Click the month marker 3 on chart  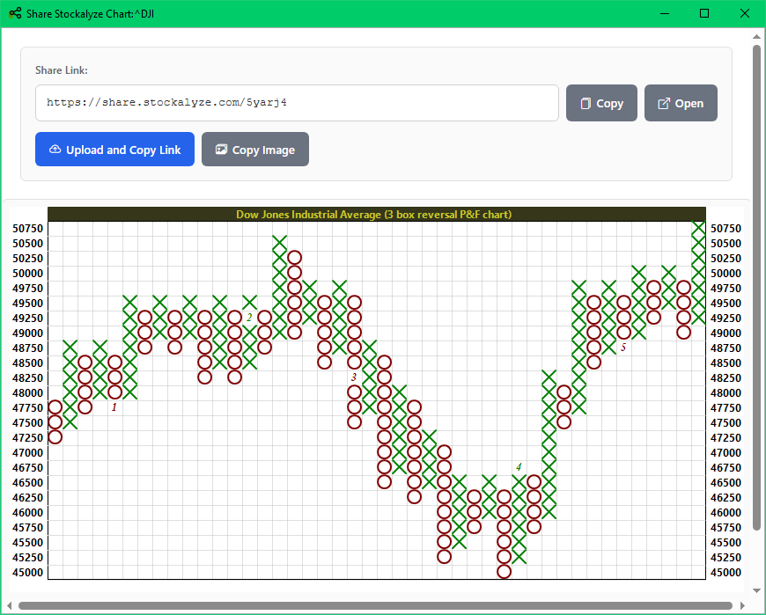pos(354,377)
